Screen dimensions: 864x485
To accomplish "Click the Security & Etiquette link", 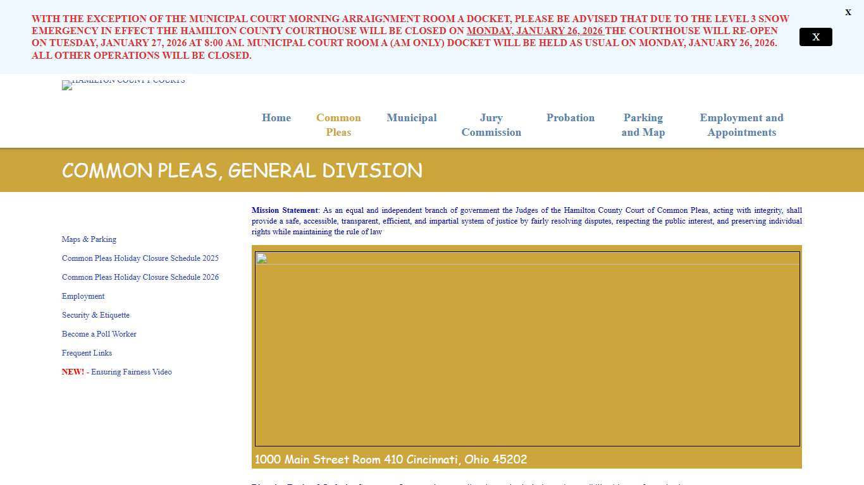I will pos(96,315).
